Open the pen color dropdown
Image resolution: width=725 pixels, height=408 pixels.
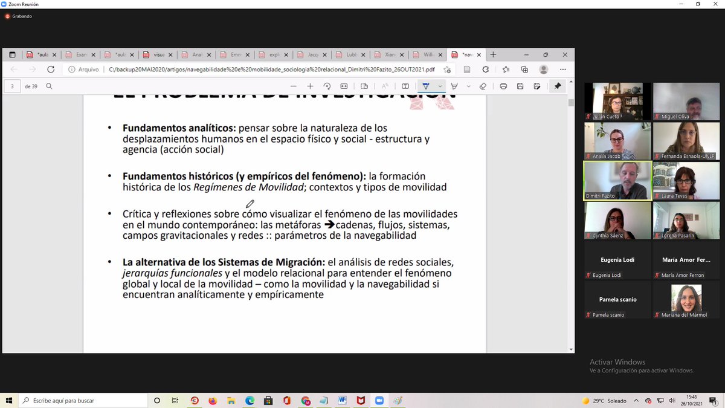440,86
